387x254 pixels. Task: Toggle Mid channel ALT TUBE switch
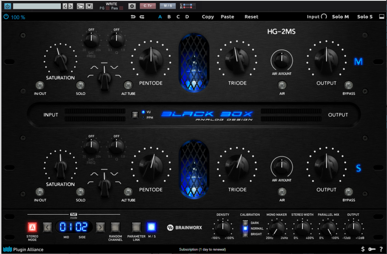pos(128,85)
